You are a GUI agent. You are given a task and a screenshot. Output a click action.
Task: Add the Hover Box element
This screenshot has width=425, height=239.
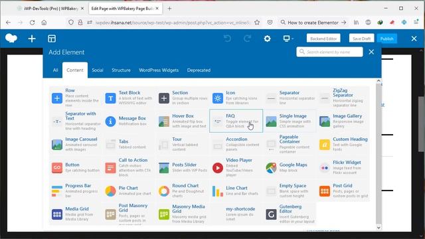(x=183, y=121)
